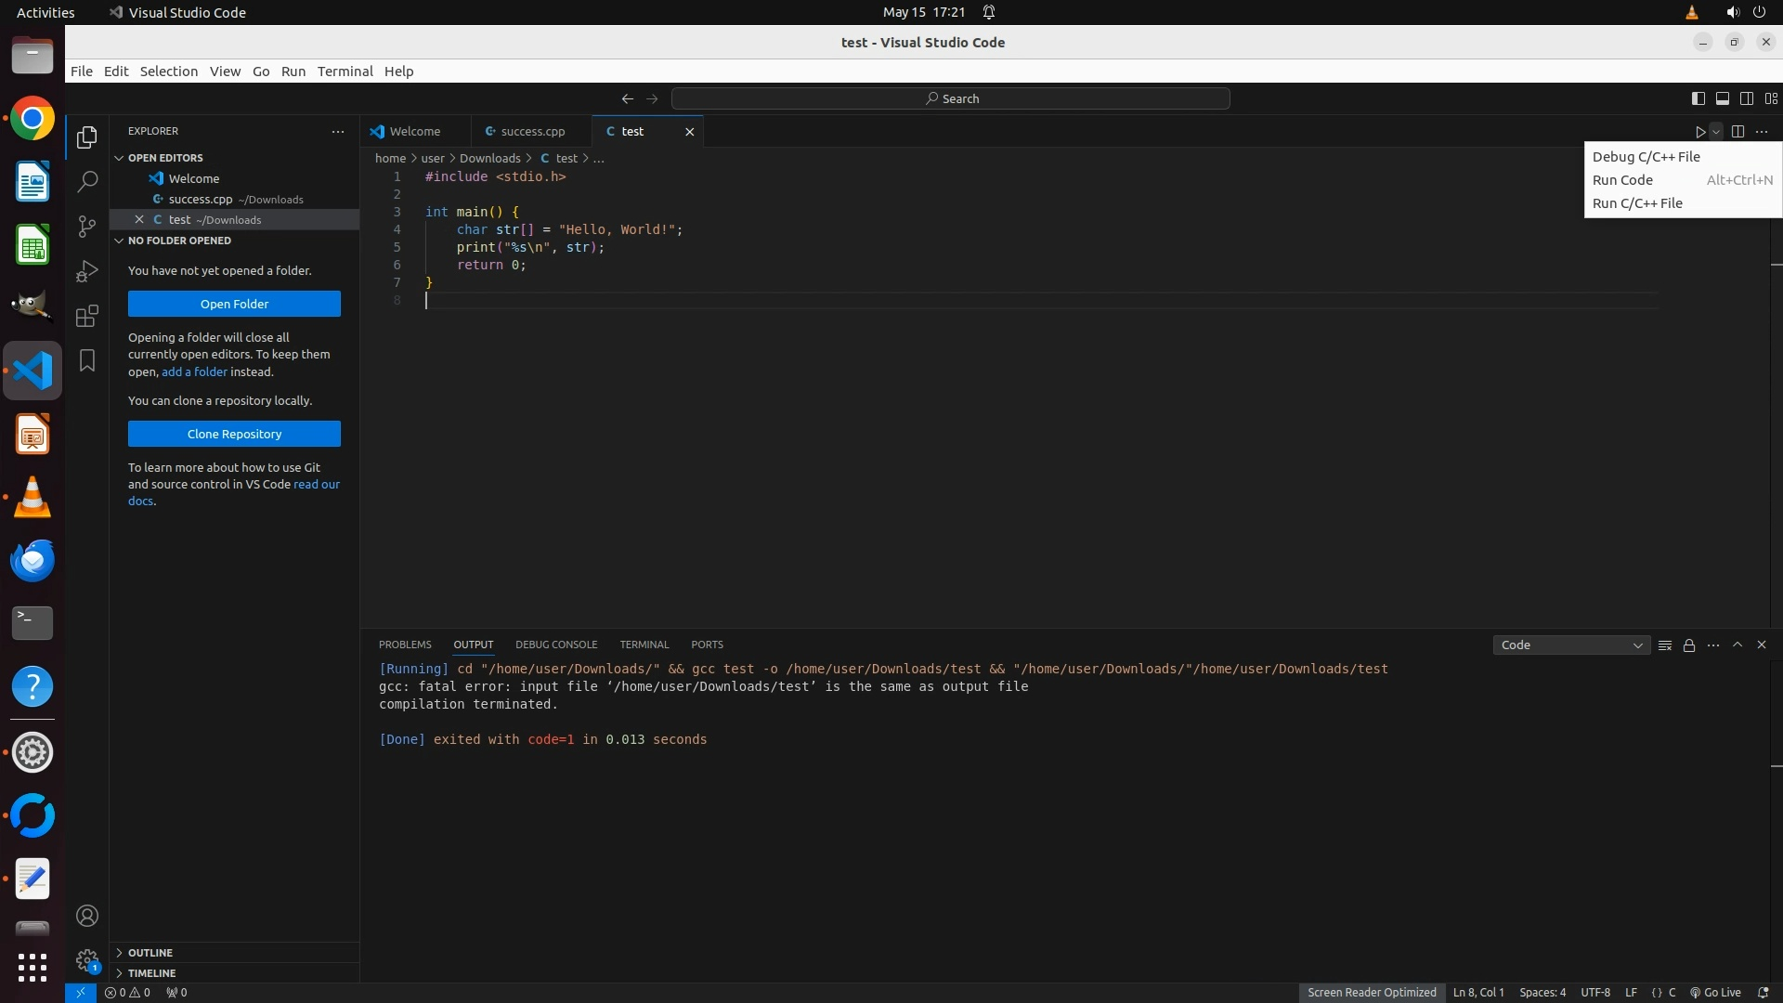Open the Source Control view
Image resolution: width=1783 pixels, height=1003 pixels.
(x=87, y=227)
